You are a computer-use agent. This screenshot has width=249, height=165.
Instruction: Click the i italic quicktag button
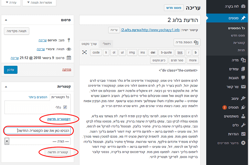pyautogui.click(x=189, y=52)
